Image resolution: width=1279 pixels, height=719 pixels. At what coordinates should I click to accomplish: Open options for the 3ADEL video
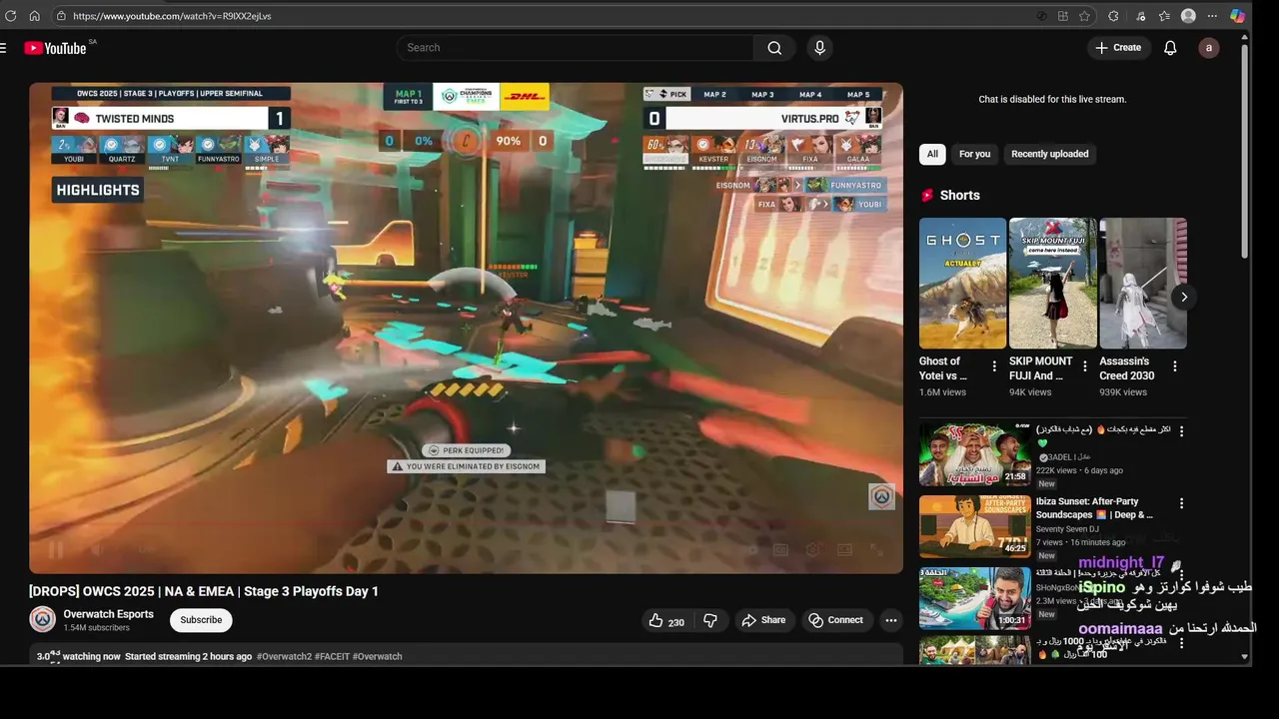coord(1181,431)
